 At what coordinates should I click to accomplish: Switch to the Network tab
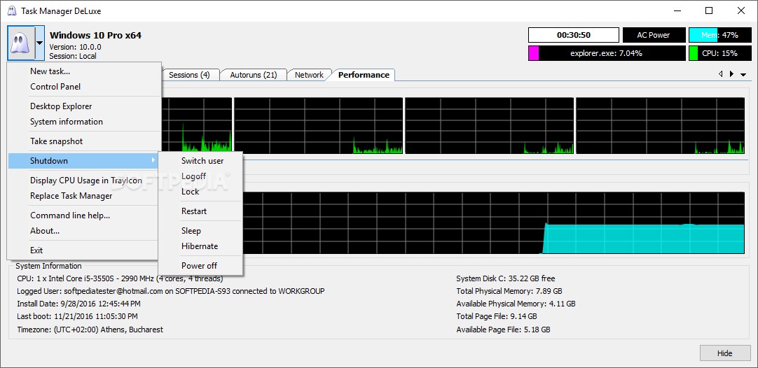pyautogui.click(x=309, y=75)
